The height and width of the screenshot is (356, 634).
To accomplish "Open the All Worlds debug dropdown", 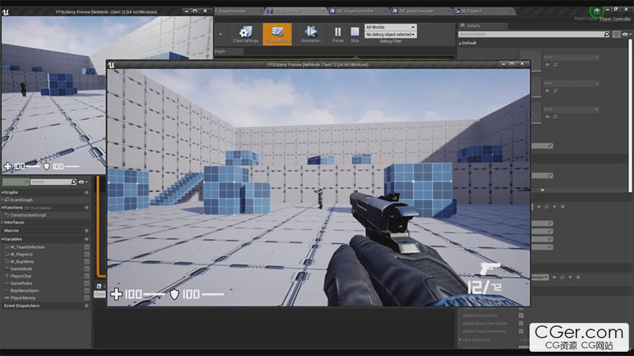I will tap(390, 27).
